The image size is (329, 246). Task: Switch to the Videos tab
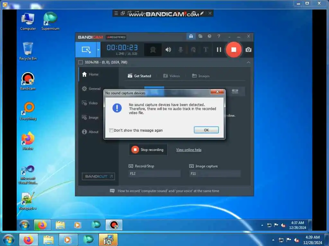172,76
